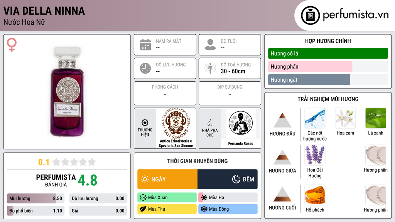
Task: Click the green 4.8 Perfumista score
Action: point(88,180)
